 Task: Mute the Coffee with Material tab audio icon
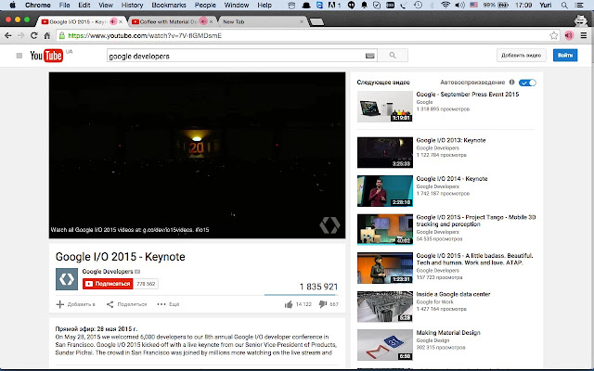203,21
